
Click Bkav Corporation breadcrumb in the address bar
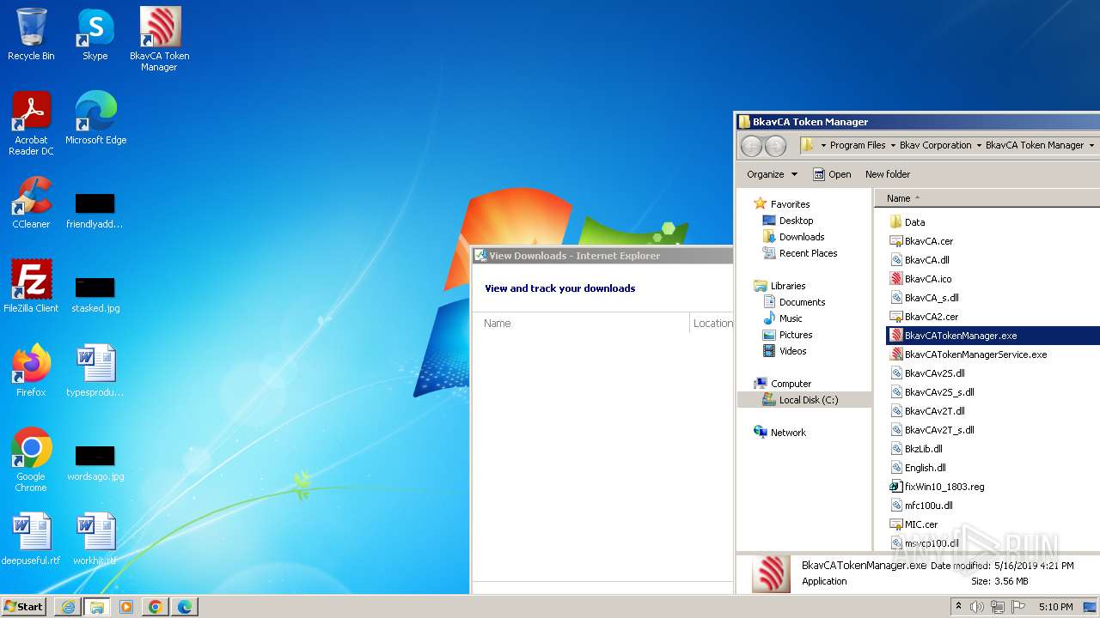click(935, 145)
